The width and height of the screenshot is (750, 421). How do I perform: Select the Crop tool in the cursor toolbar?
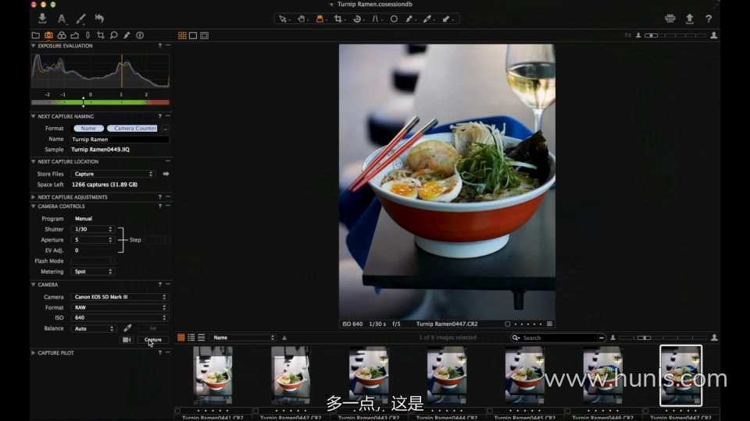point(339,19)
